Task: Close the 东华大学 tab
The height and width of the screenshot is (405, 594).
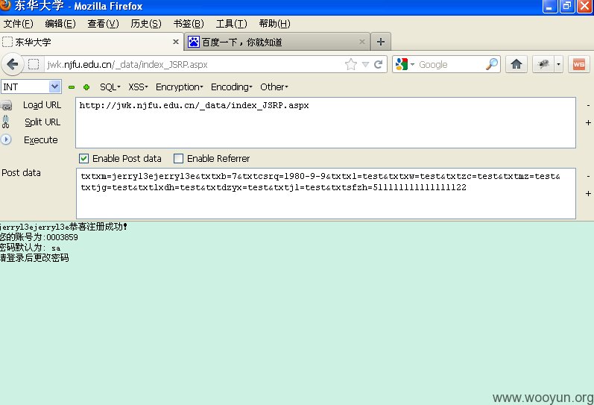Action: click(x=176, y=42)
